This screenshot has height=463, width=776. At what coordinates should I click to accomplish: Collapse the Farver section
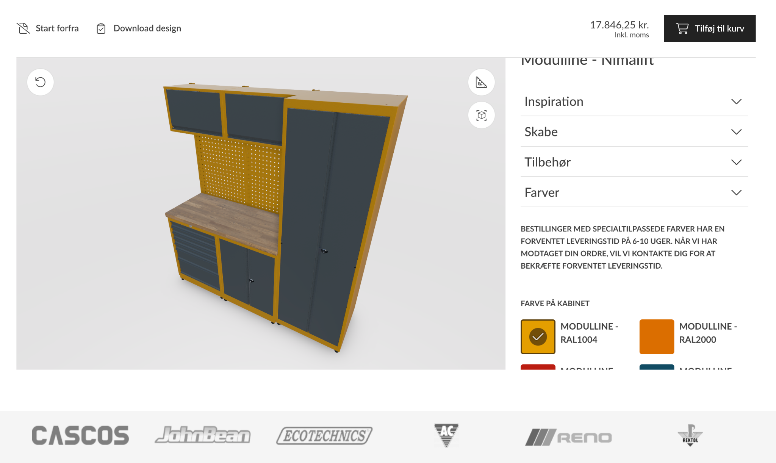pos(634,192)
